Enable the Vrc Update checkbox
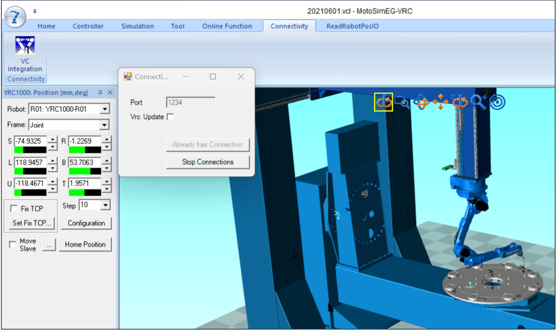 coord(170,117)
